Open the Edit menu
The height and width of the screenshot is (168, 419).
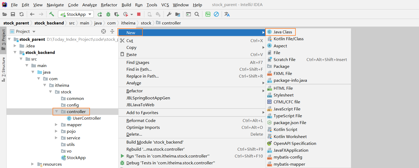tap(25, 5)
